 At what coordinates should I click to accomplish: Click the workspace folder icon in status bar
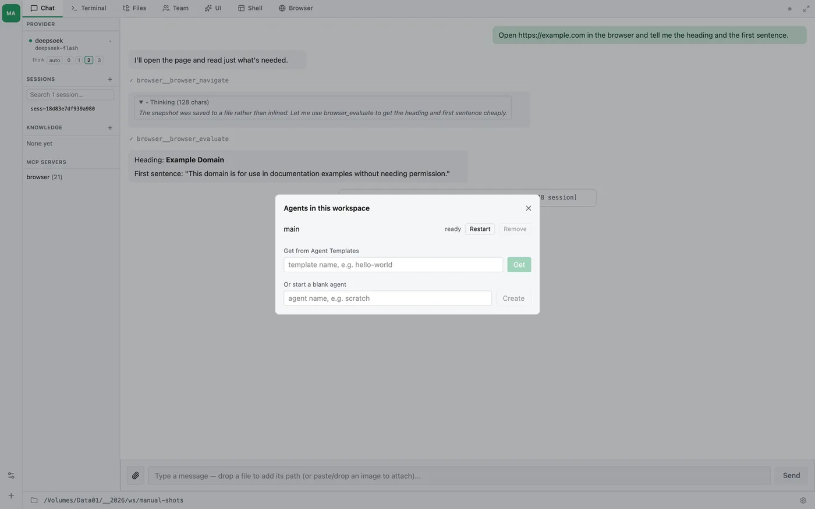[x=34, y=500]
